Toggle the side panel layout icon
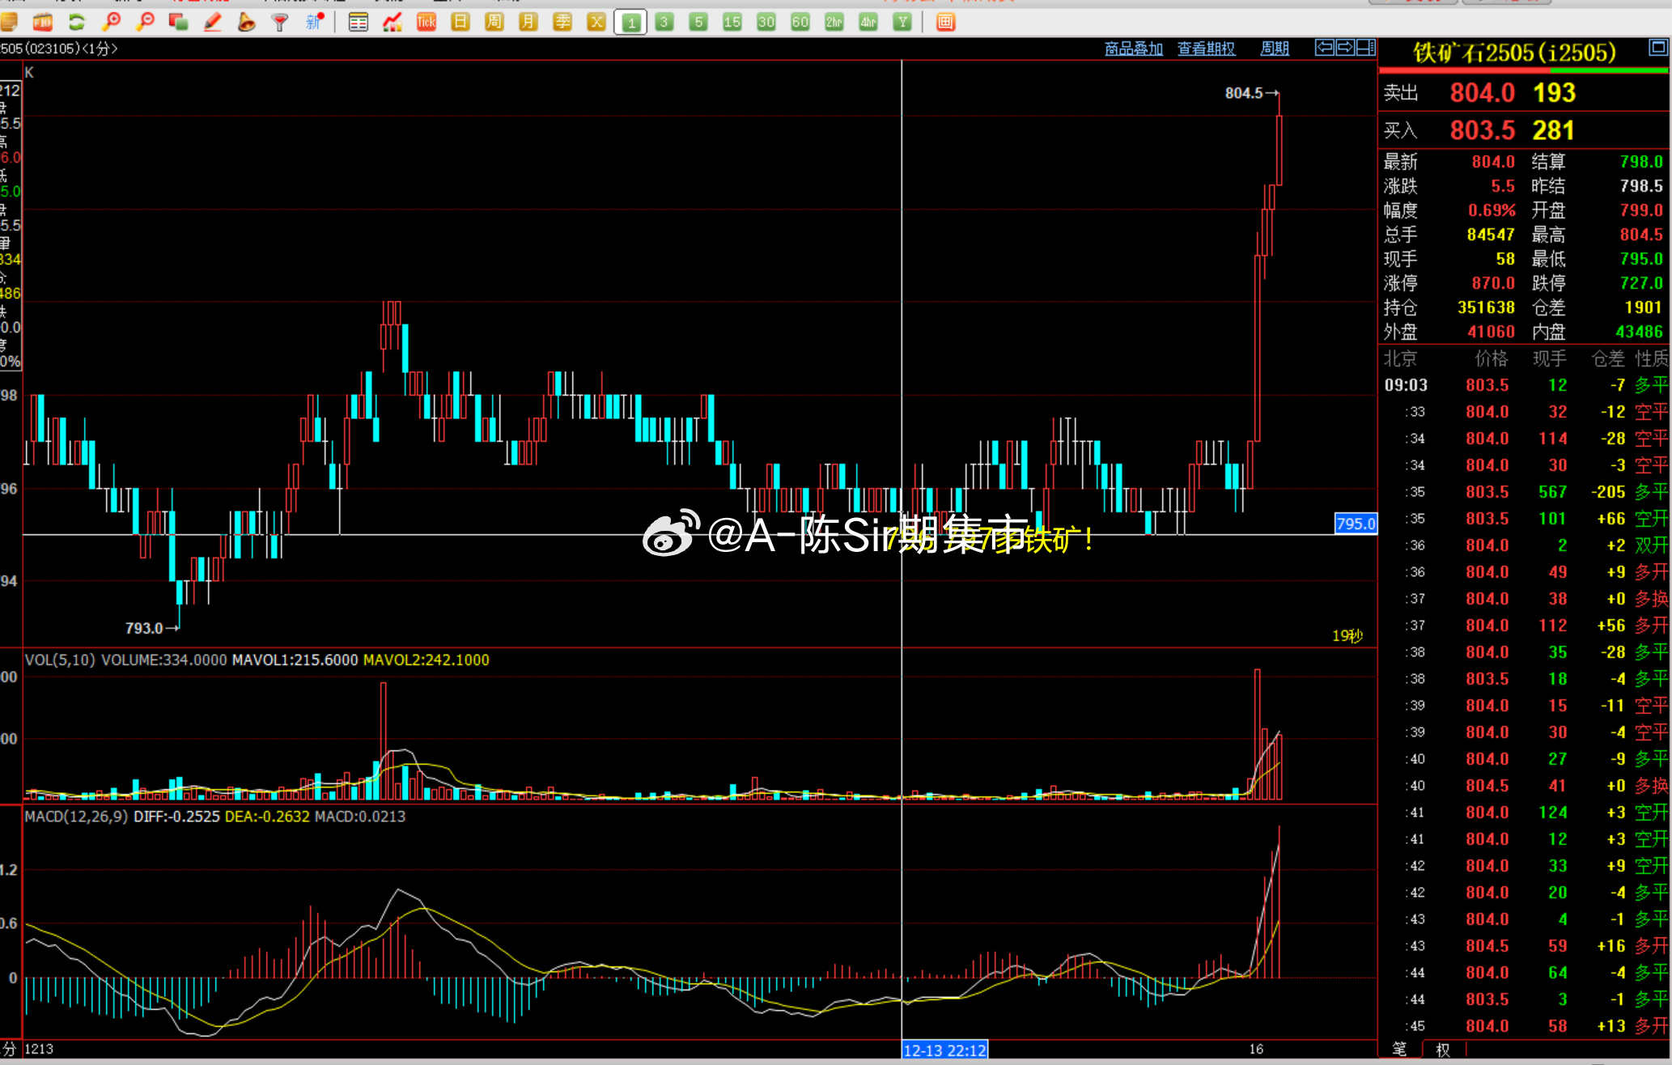The width and height of the screenshot is (1672, 1065). [1366, 48]
